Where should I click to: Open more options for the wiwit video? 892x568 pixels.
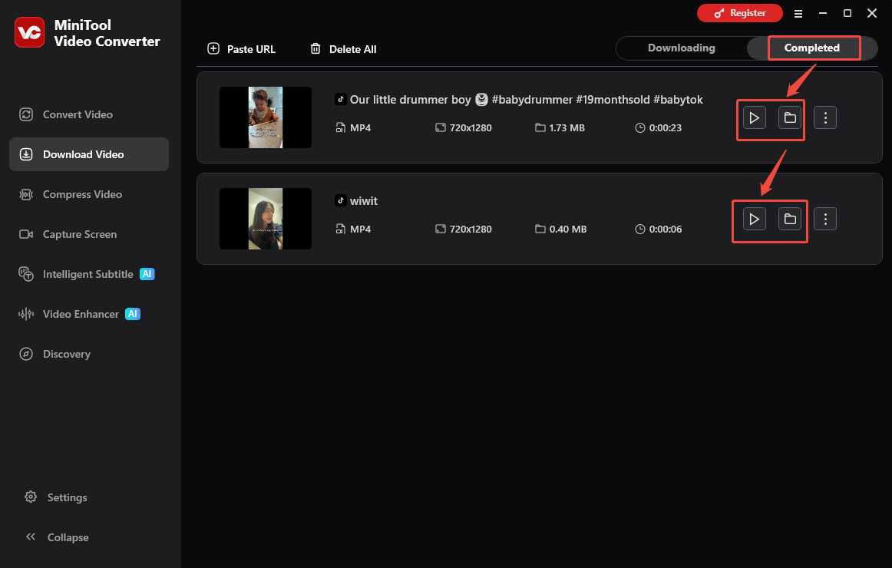(x=825, y=219)
